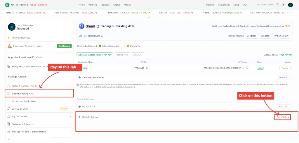Expand Journal by Dhan chevron
The width and height of the screenshot is (299, 143).
[70, 109]
